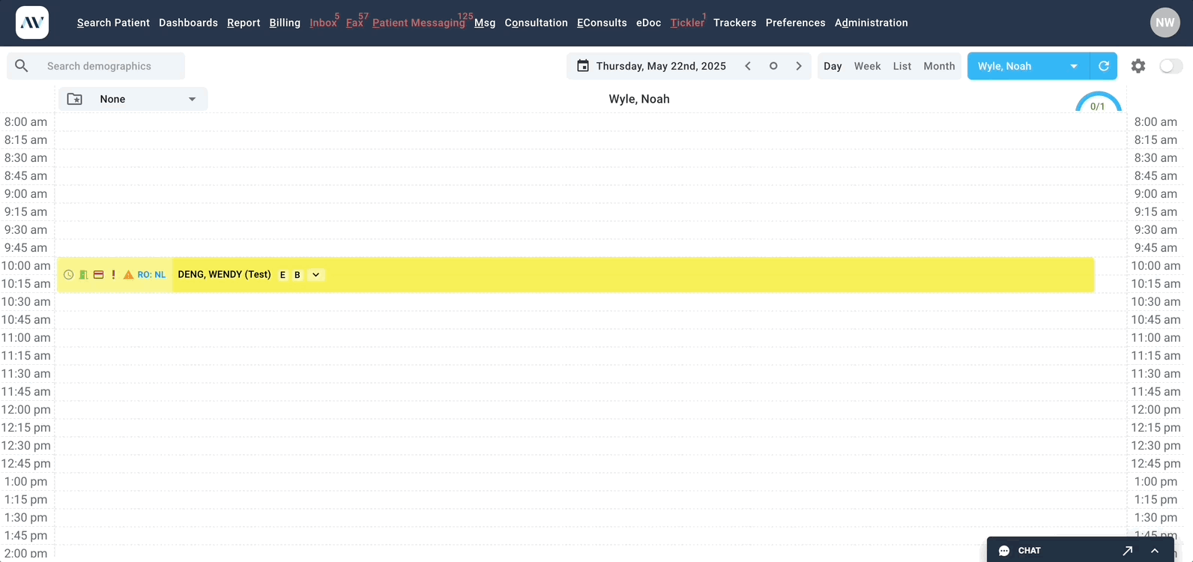Viewport: 1193px width, 562px height.
Task: Expand the chat panel chevron
Action: click(x=1155, y=551)
